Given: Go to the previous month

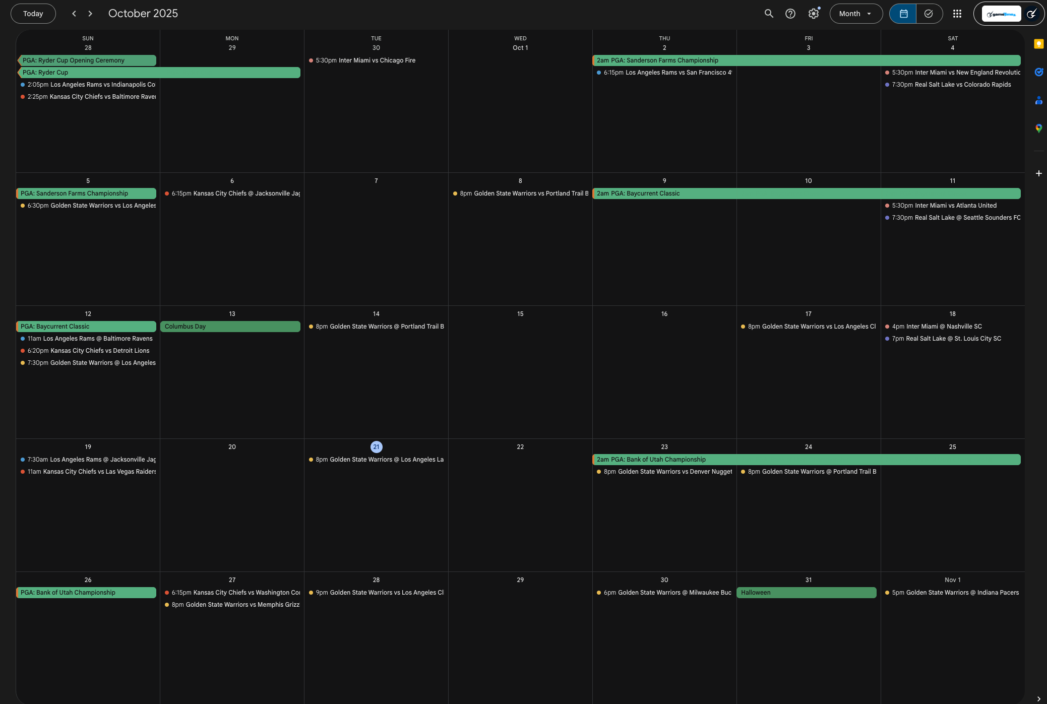Looking at the screenshot, I should pyautogui.click(x=74, y=14).
